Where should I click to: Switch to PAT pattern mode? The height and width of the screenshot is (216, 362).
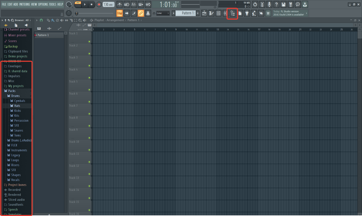[x=78, y=3]
